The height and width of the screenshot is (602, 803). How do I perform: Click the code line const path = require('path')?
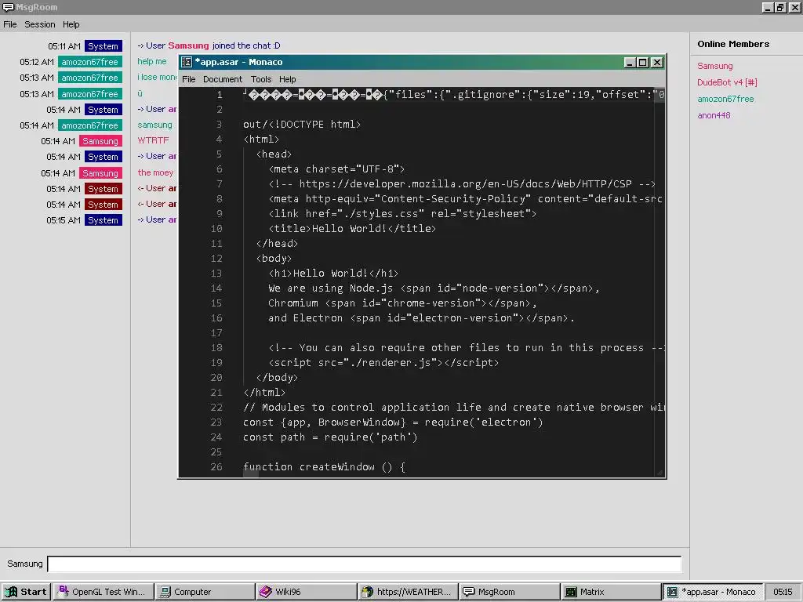tap(330, 437)
